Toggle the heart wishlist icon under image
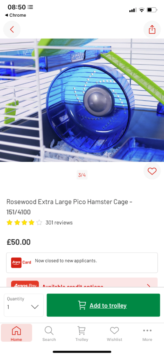 152,171
